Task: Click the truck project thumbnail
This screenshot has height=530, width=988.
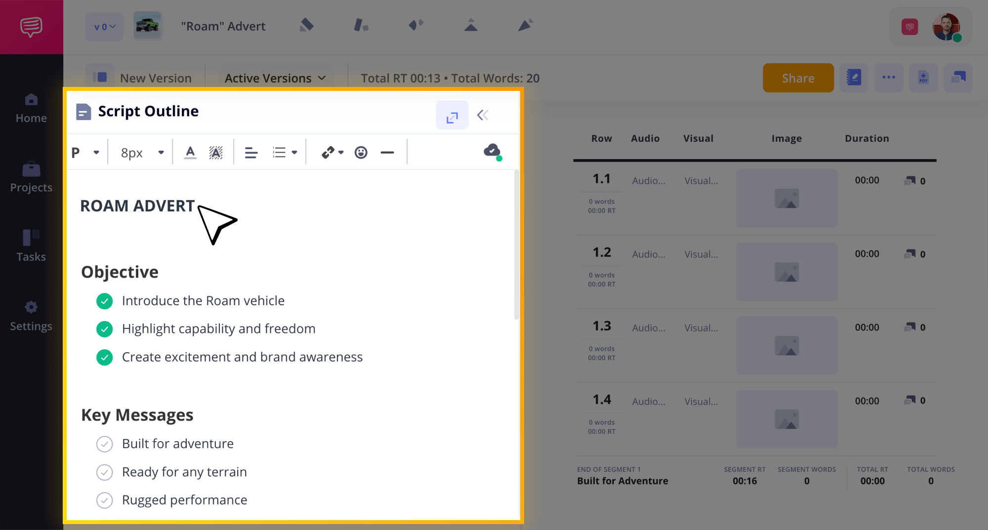Action: coord(147,26)
